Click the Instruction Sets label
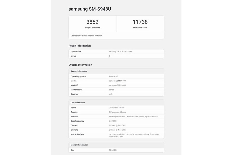 click(x=77, y=134)
